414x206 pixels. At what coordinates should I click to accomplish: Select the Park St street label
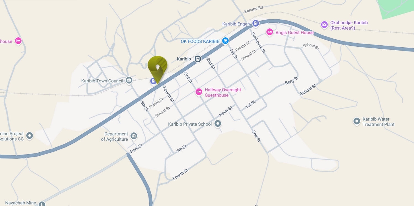pyautogui.click(x=136, y=148)
